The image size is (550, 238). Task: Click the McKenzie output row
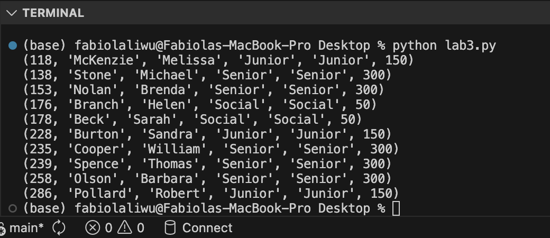coord(218,60)
